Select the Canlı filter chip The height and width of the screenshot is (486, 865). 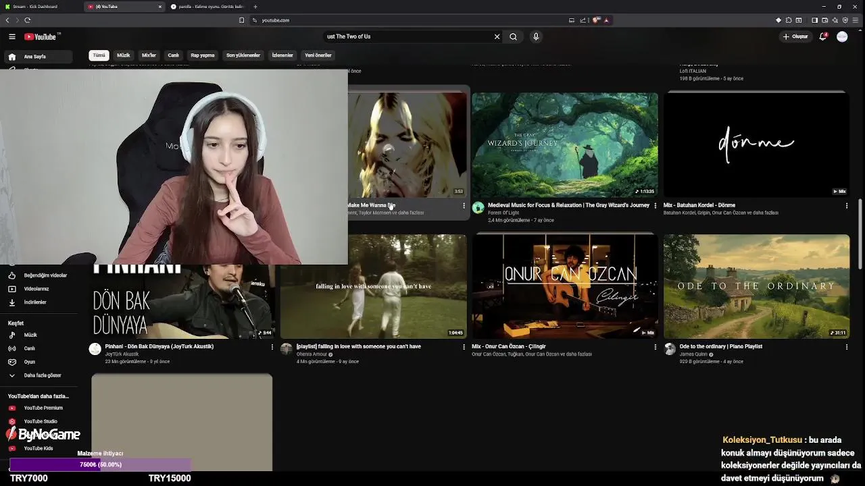[174, 55]
